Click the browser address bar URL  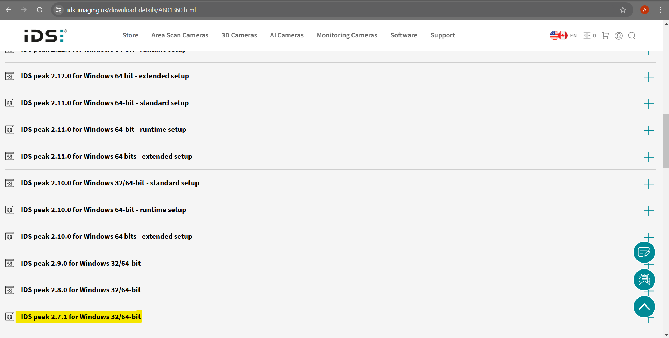coord(131,10)
